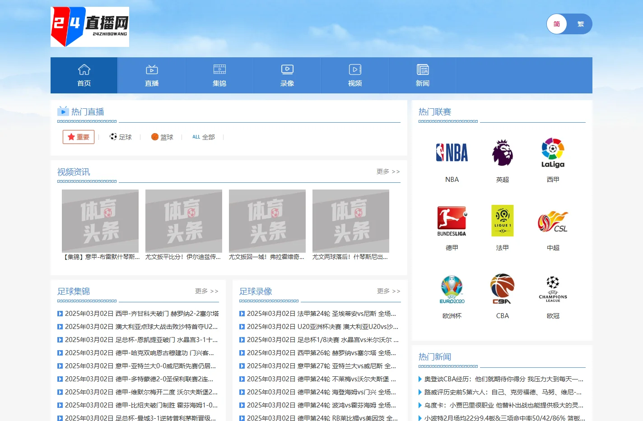Switch to Simplified Chinese (简)
This screenshot has height=421, width=643.
557,24
